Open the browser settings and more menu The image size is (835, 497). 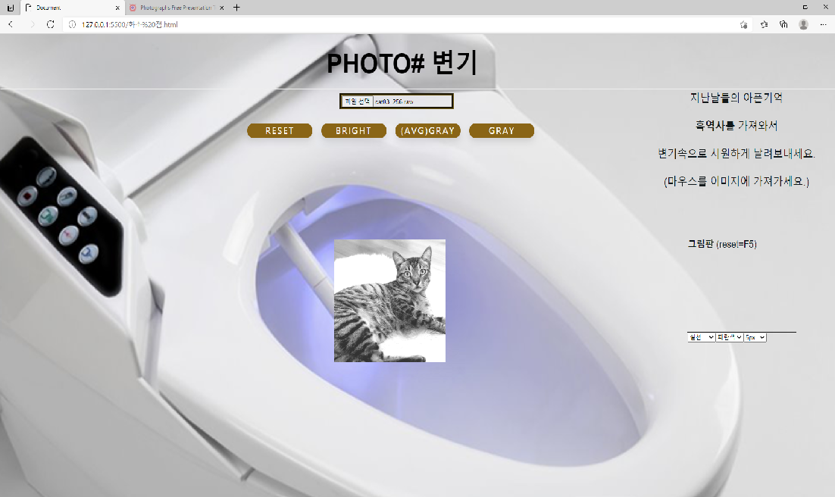[824, 24]
